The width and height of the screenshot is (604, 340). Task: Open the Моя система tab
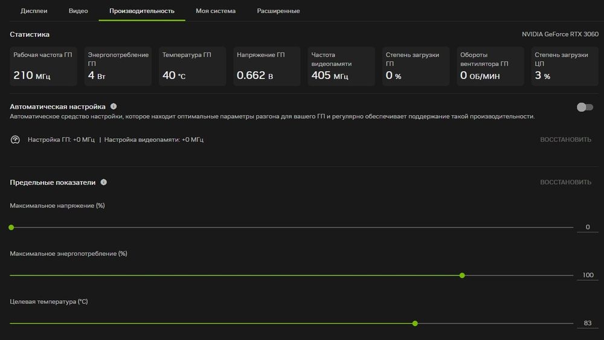click(x=216, y=11)
